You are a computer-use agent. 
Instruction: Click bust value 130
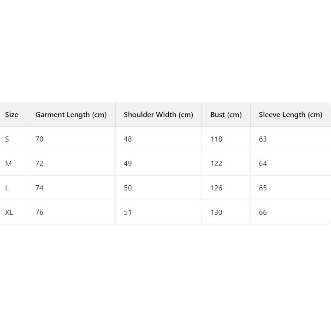[x=216, y=213]
